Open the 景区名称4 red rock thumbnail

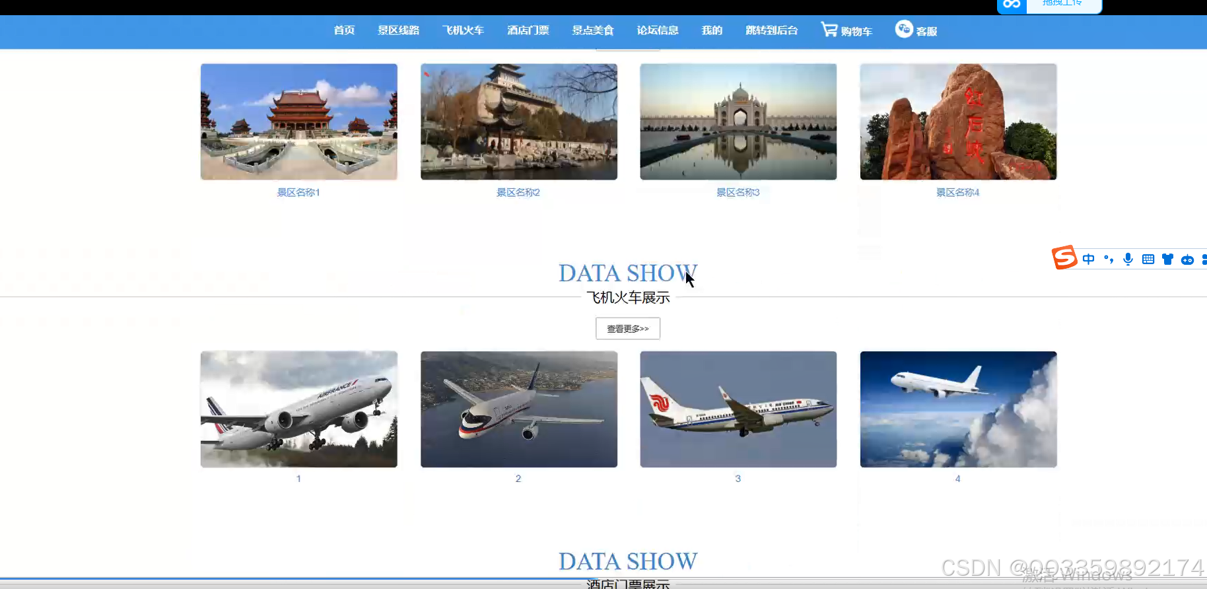(x=958, y=121)
